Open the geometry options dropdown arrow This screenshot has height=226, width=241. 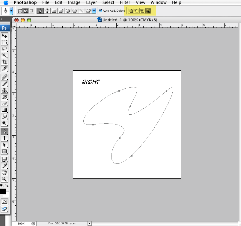click(x=93, y=10)
